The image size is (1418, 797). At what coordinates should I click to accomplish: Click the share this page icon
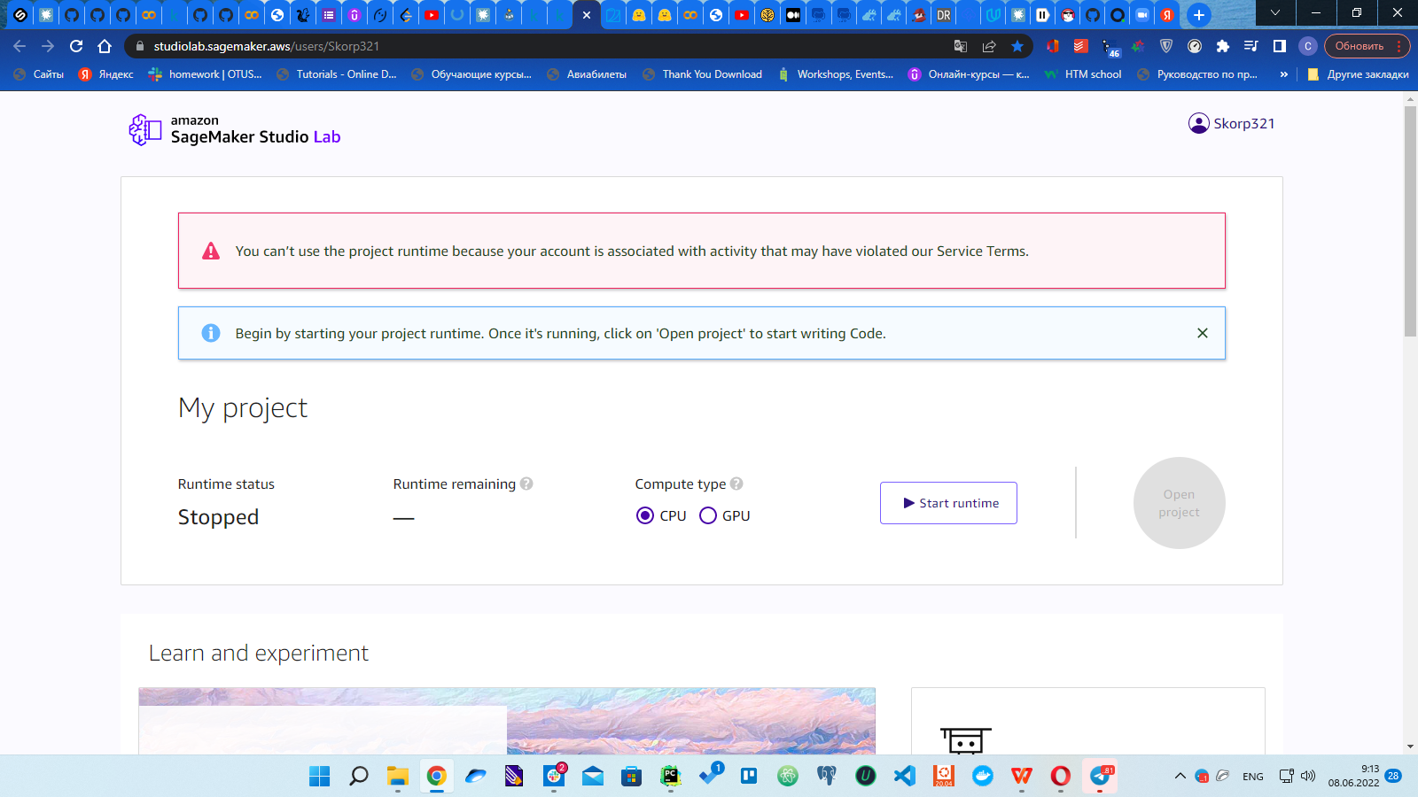(989, 46)
